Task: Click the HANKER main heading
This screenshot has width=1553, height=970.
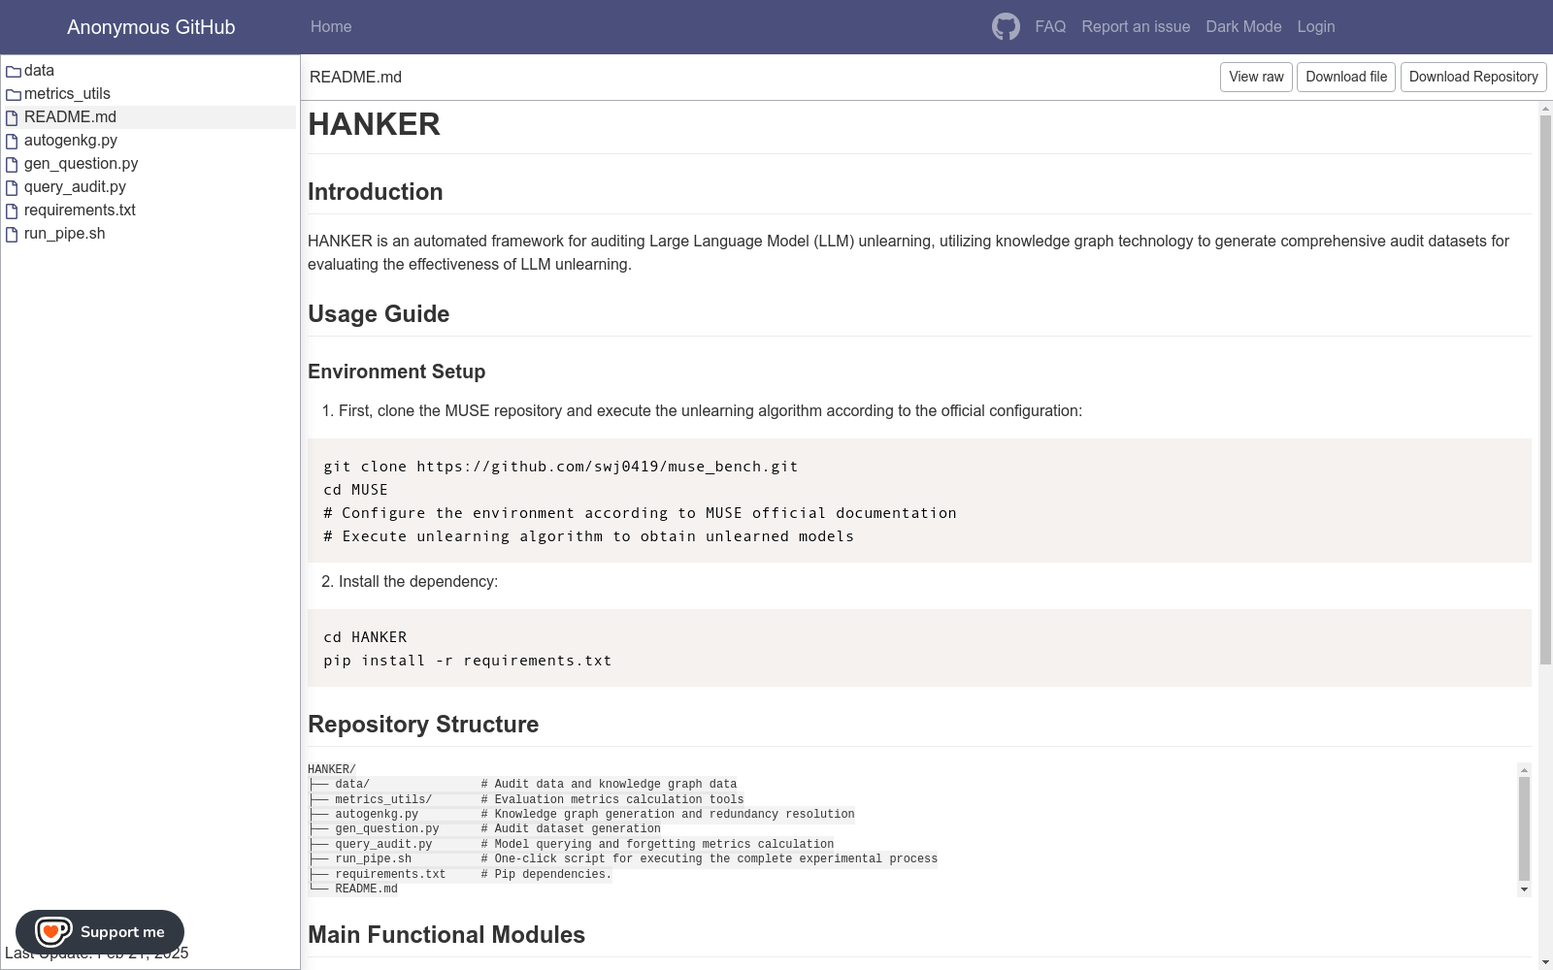Action: coord(374,124)
